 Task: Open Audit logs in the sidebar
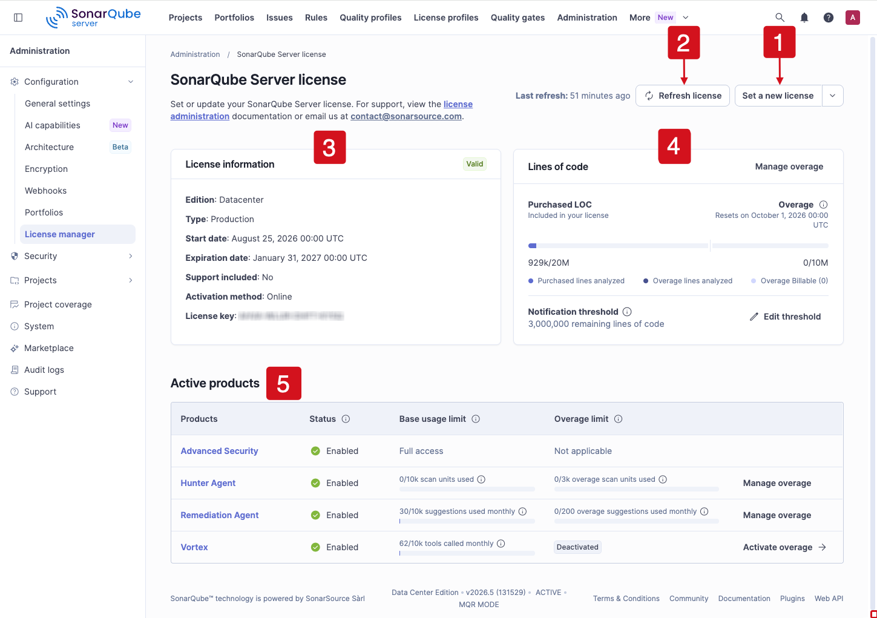(44, 370)
